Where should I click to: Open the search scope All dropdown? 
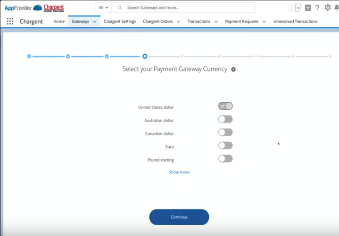pos(103,8)
